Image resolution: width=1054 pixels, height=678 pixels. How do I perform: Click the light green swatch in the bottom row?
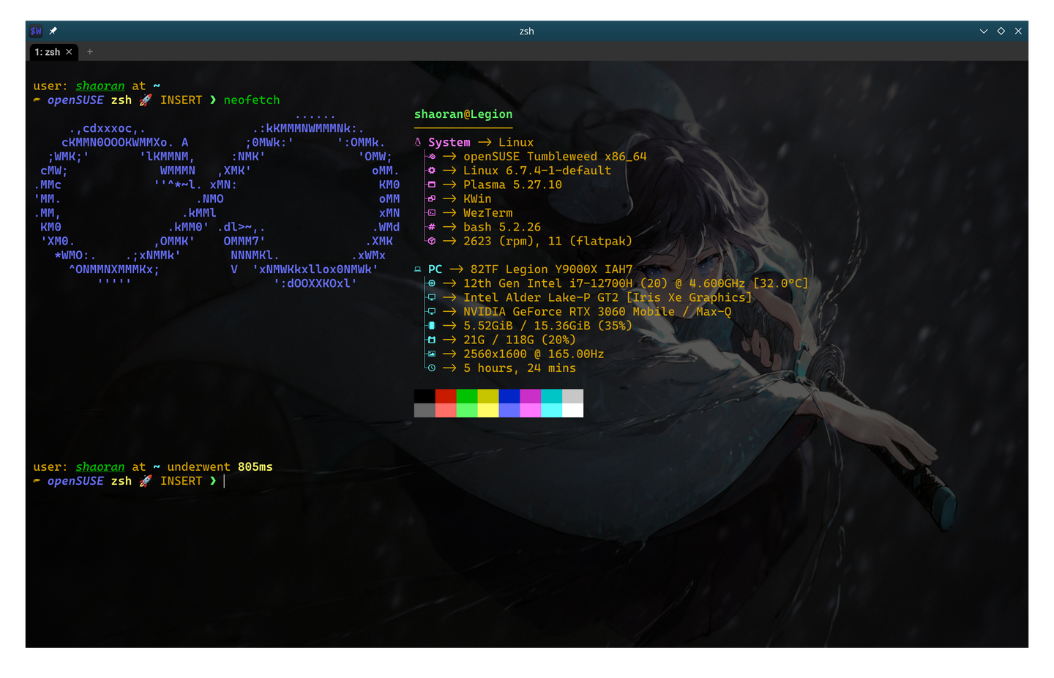pos(467,410)
